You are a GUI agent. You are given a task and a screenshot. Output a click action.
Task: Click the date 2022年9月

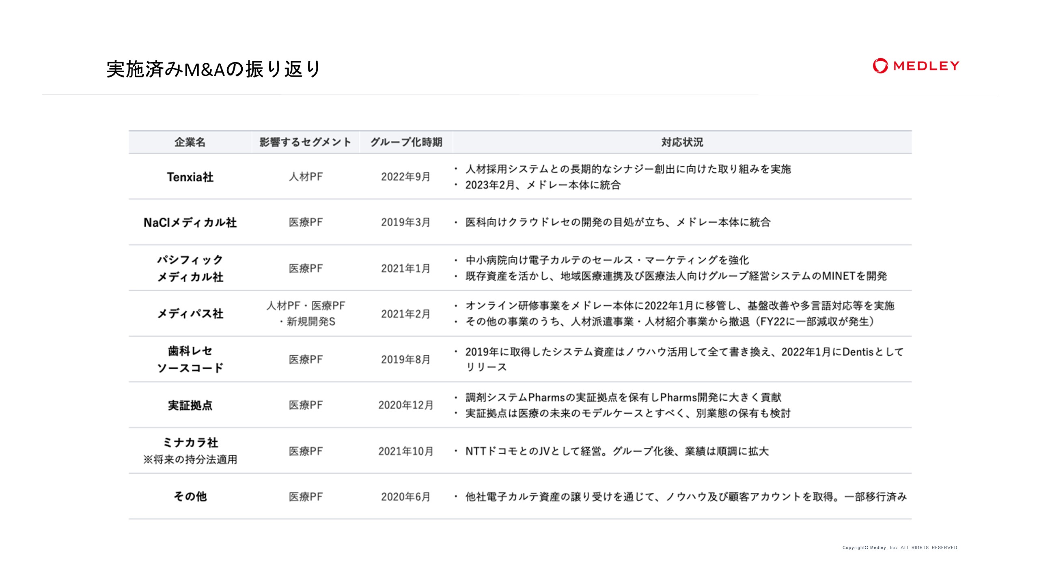406,177
